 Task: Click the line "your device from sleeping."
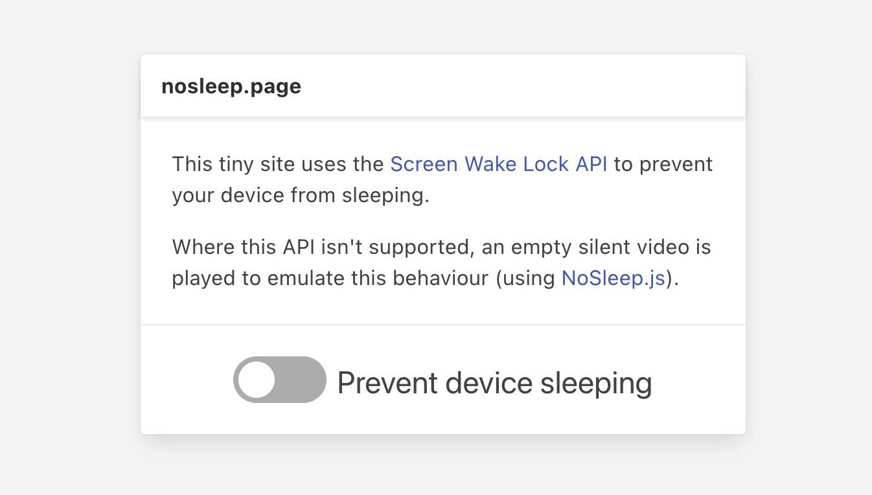click(300, 195)
